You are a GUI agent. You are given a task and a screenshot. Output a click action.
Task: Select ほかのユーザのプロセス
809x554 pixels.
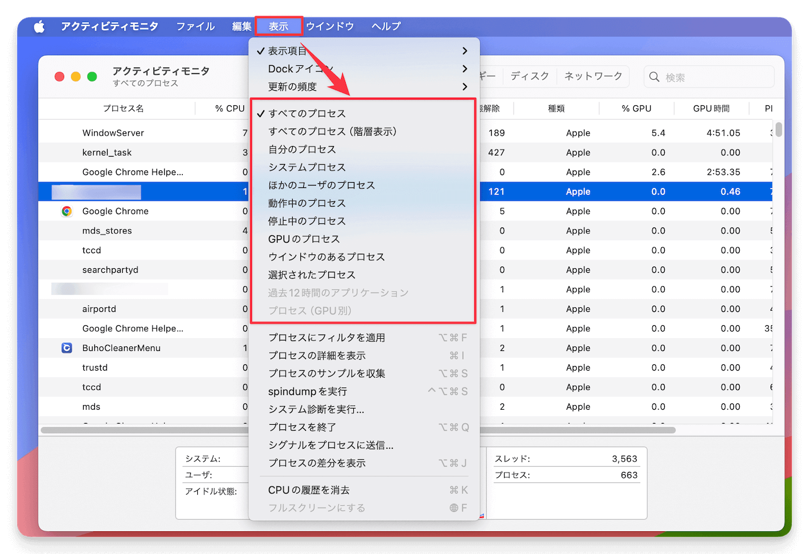point(364,186)
